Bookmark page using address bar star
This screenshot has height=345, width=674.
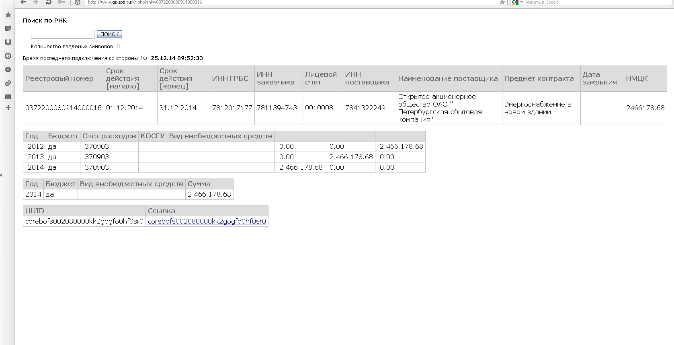tap(502, 2)
